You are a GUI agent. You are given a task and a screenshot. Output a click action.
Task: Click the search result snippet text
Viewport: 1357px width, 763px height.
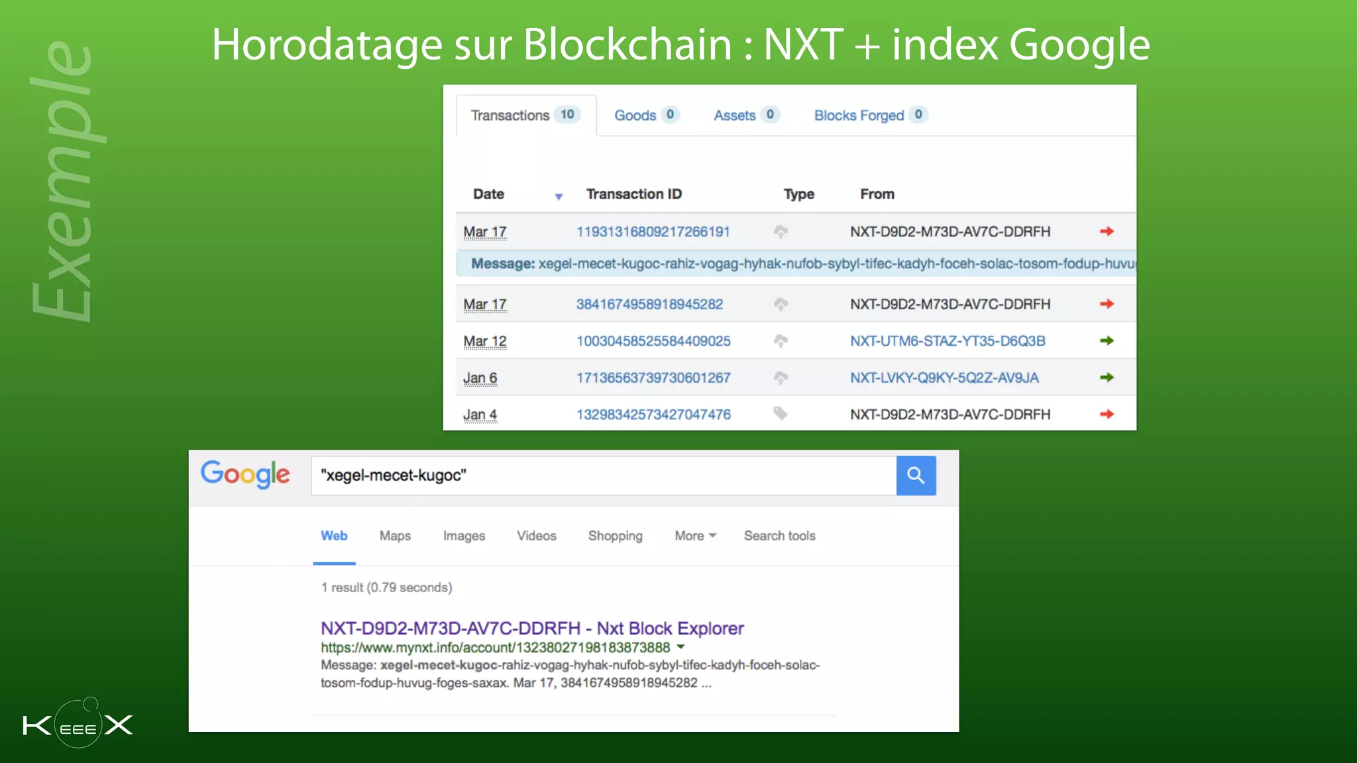[570, 674]
